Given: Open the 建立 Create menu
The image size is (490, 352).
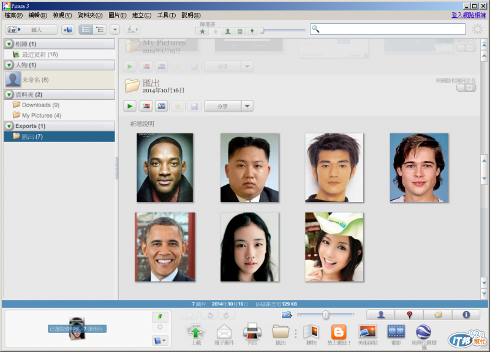Looking at the screenshot, I should tap(141, 15).
